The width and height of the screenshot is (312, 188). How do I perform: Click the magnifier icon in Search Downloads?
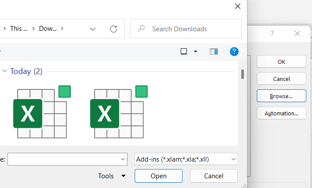(x=141, y=29)
